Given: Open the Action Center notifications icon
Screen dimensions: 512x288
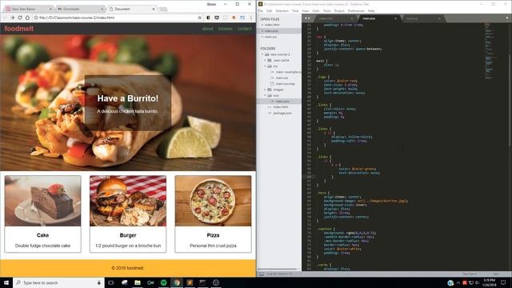Looking at the screenshot, I should (503, 282).
